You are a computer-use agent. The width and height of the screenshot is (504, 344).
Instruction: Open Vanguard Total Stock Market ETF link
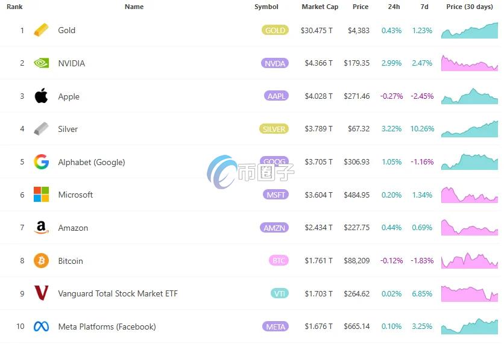click(118, 293)
